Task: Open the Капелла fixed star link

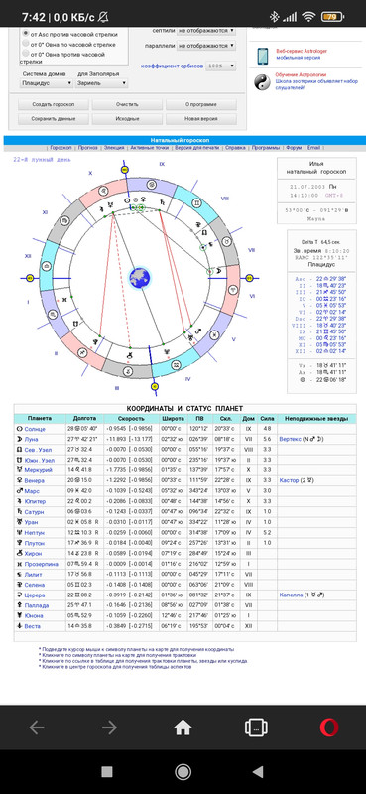Action: tap(291, 595)
